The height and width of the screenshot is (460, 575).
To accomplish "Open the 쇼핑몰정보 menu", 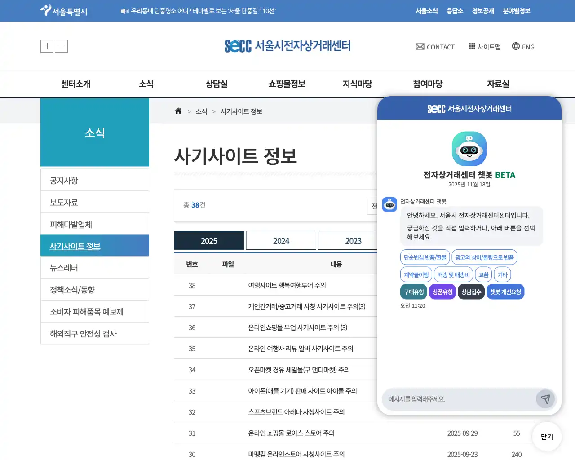I will click(287, 84).
